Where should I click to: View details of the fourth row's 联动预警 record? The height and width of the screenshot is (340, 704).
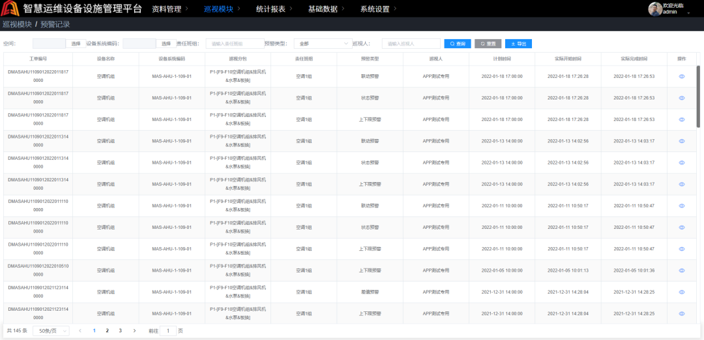click(682, 141)
